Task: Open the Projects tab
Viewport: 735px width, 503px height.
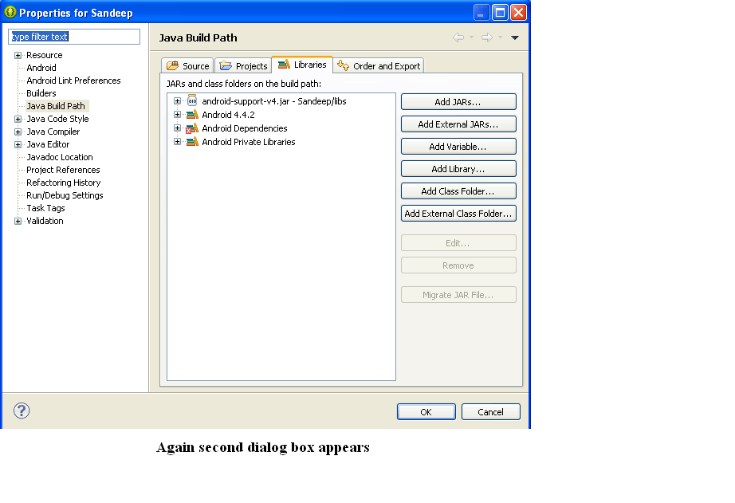Action: [244, 66]
